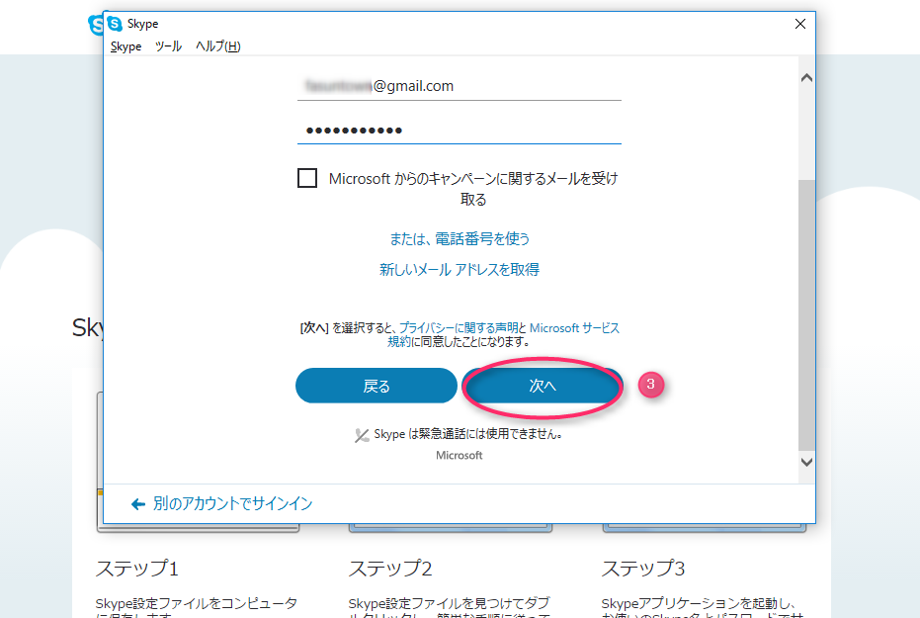Click the scrollbar up arrow
The height and width of the screenshot is (618, 920).
pos(806,78)
